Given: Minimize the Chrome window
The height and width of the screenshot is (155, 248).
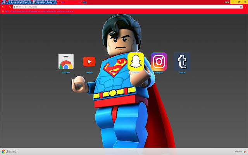Looking at the screenshot, I should [233, 2].
